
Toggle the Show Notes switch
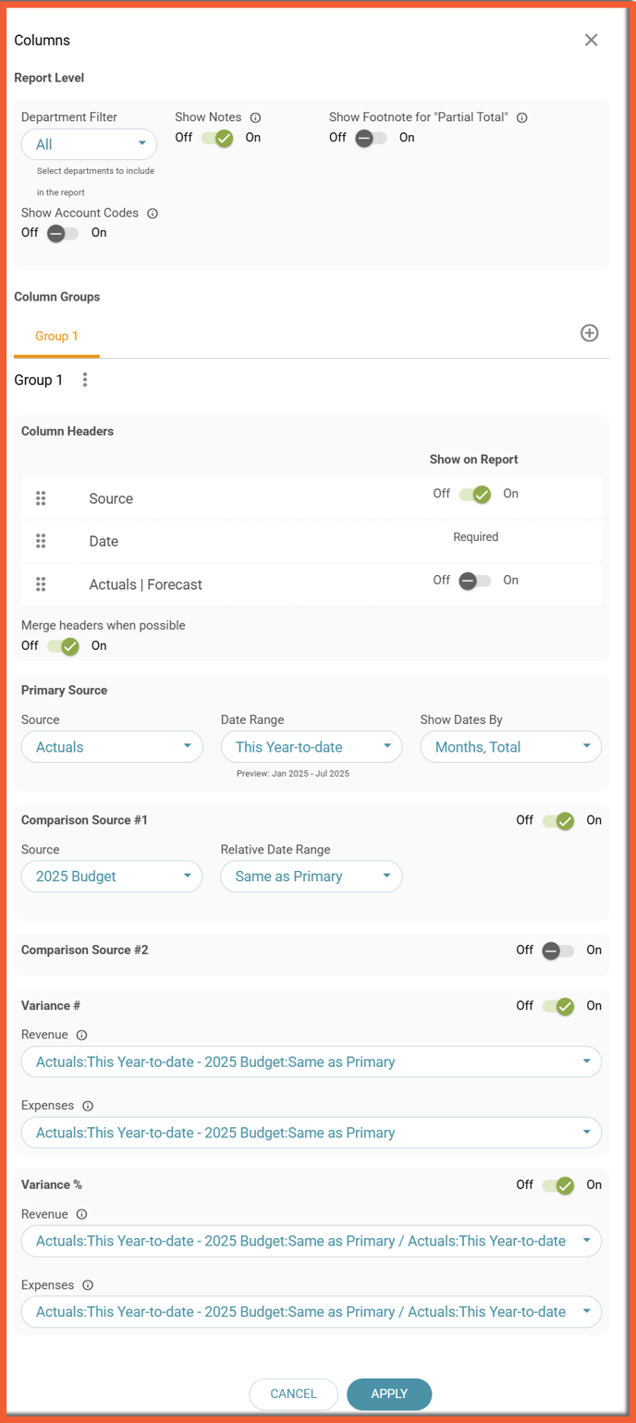tap(217, 139)
